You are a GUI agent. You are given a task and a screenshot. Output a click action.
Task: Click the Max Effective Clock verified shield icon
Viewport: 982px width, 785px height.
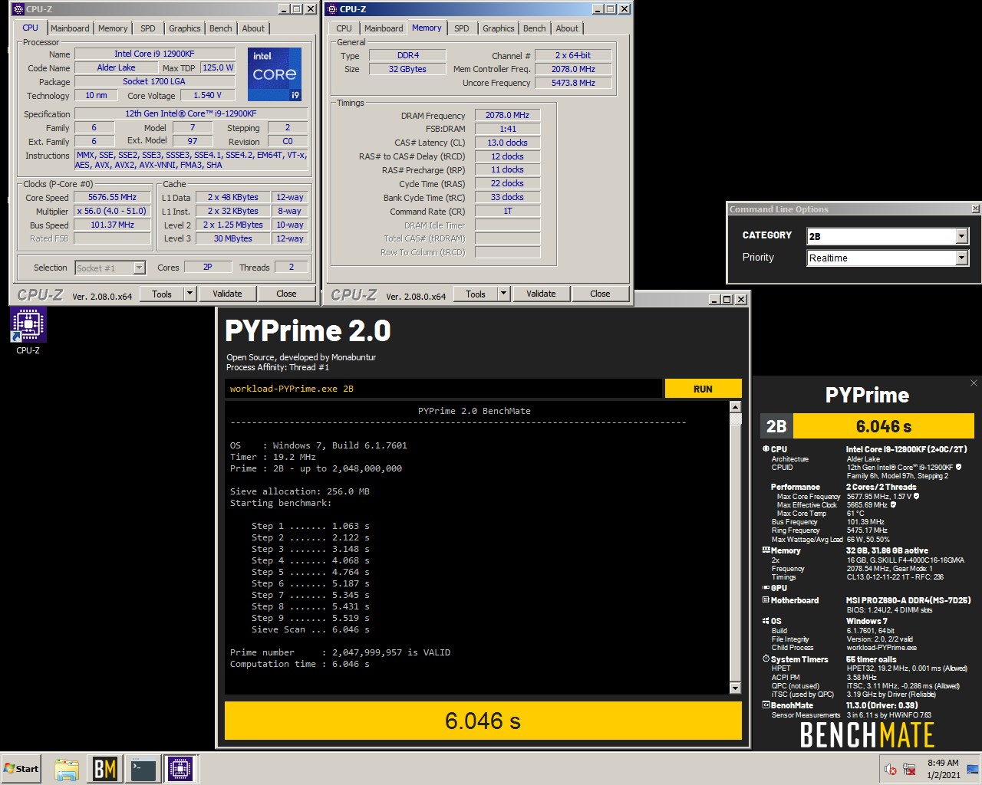click(893, 504)
